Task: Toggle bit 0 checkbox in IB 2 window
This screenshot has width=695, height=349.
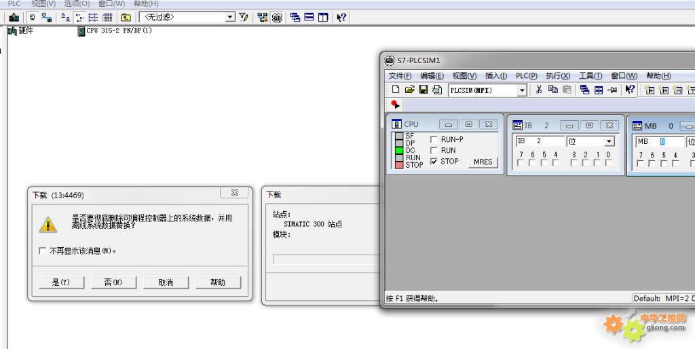Action: coord(609,163)
